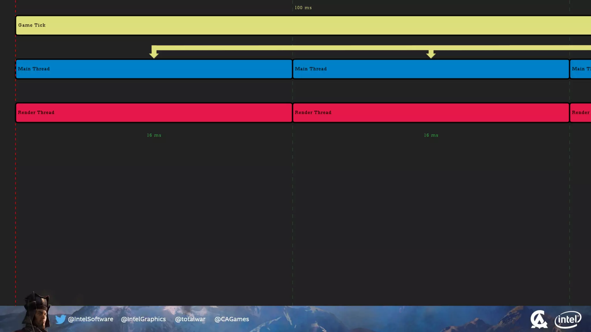
Task: Open the @IntelGraphics handle
Action: coord(143,319)
